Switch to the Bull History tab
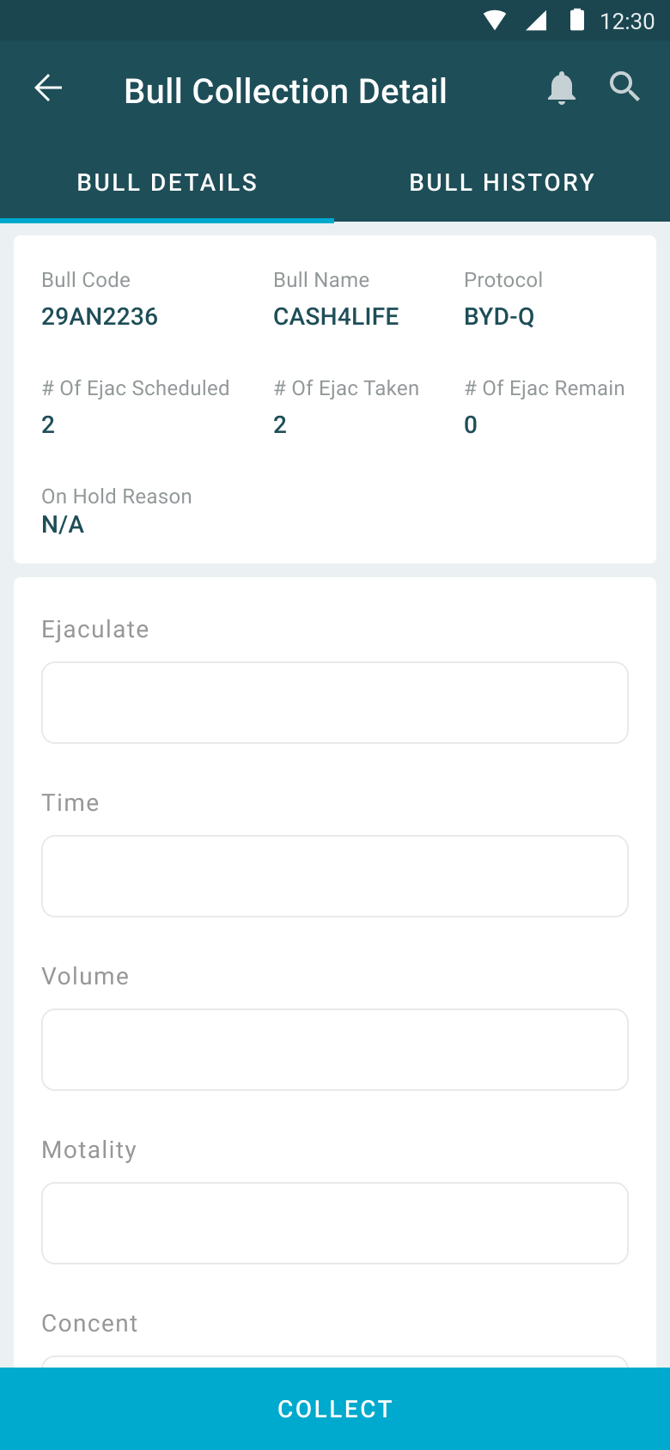This screenshot has width=670, height=1450. (x=502, y=182)
